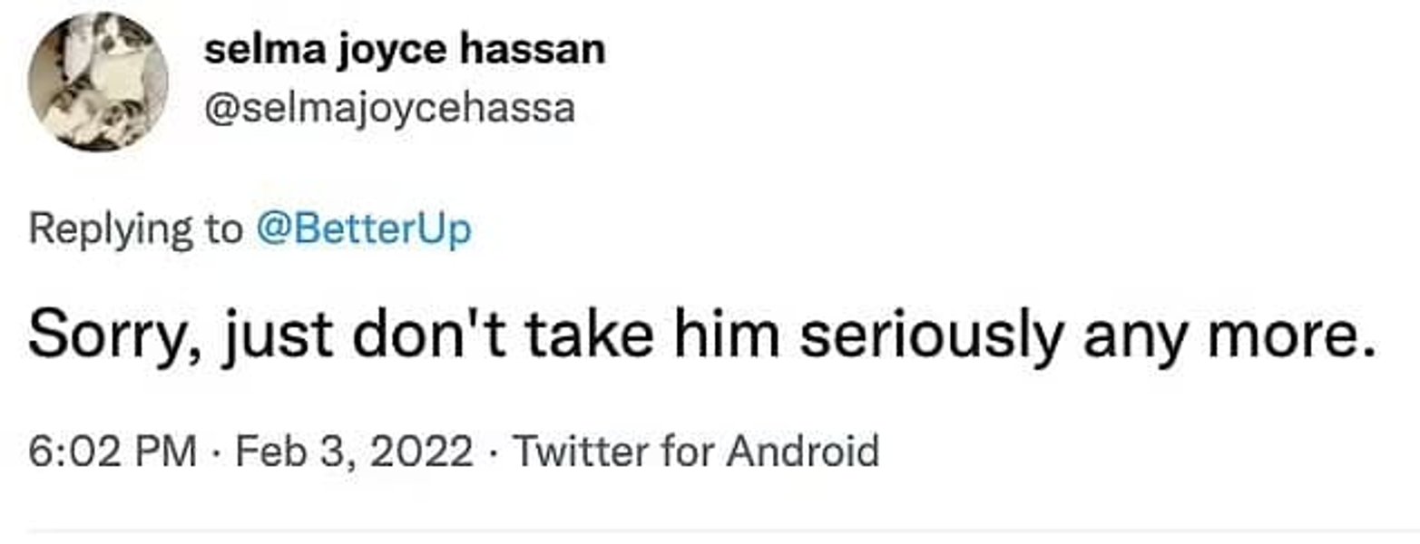
Task: Click the Feb 3, 2022 date
Action: pyautogui.click(x=354, y=451)
